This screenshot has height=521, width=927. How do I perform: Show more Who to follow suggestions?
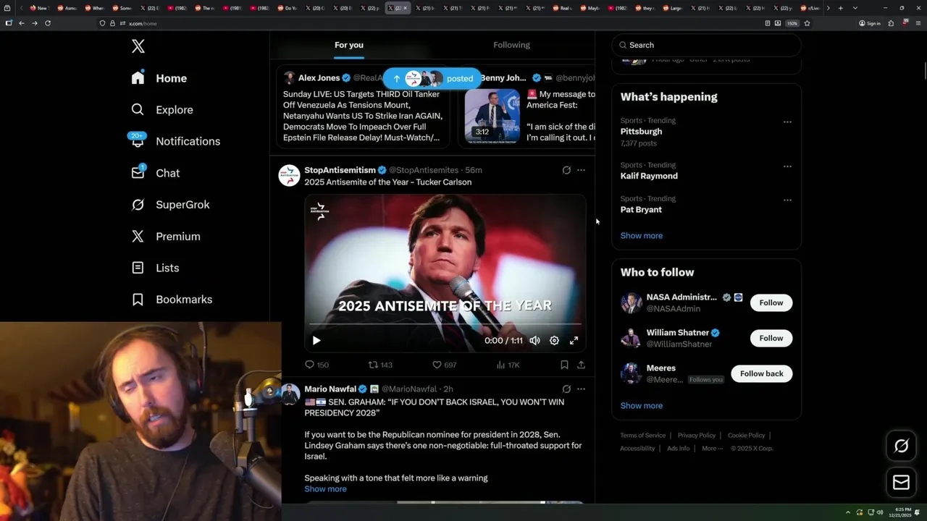tap(641, 405)
